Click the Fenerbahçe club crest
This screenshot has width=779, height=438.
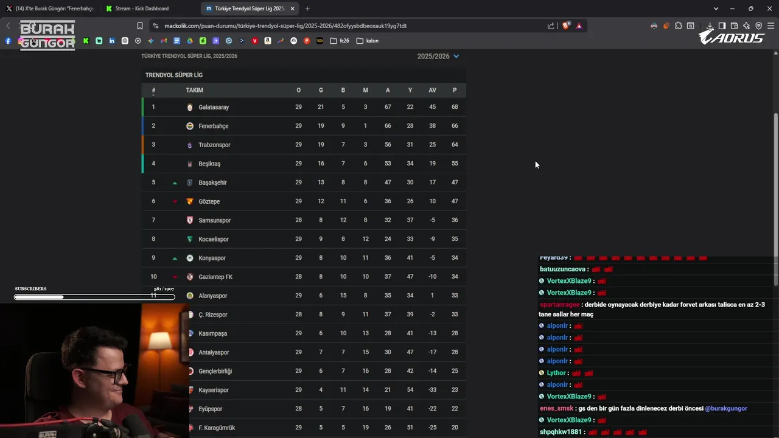click(190, 126)
